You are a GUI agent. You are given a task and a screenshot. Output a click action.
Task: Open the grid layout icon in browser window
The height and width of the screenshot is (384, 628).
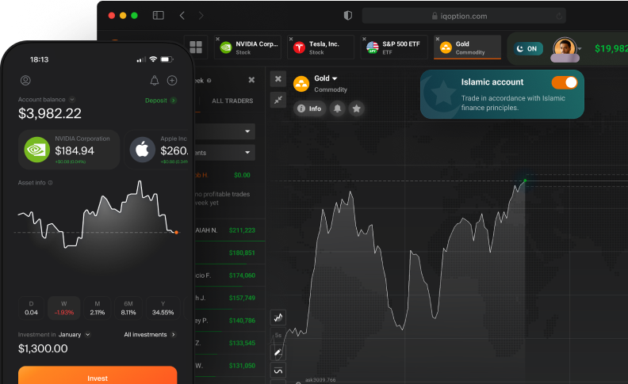196,48
